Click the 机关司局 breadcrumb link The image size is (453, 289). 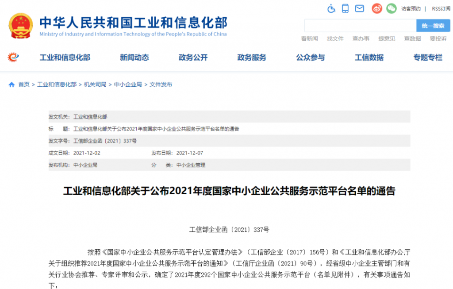click(95, 85)
